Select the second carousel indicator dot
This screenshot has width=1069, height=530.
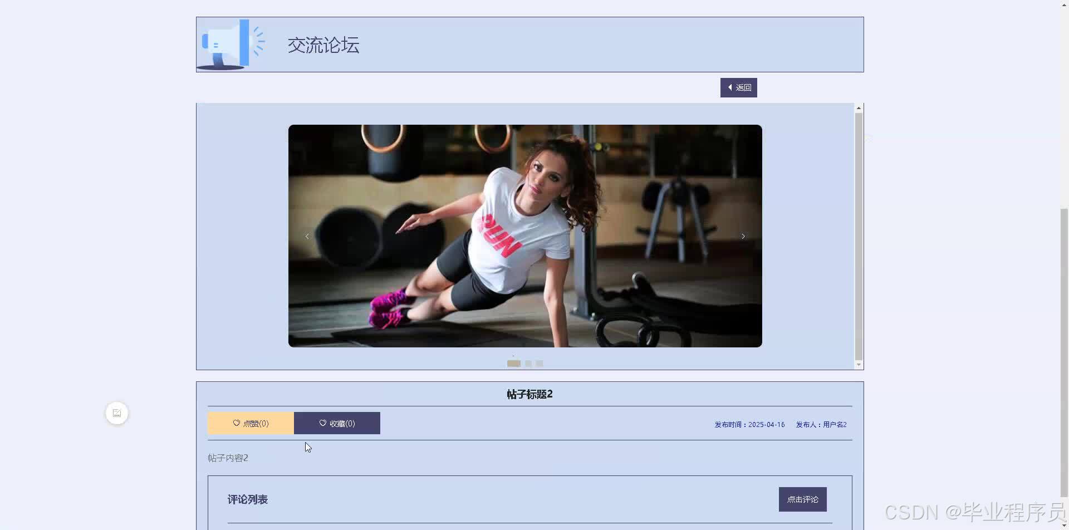[528, 364]
